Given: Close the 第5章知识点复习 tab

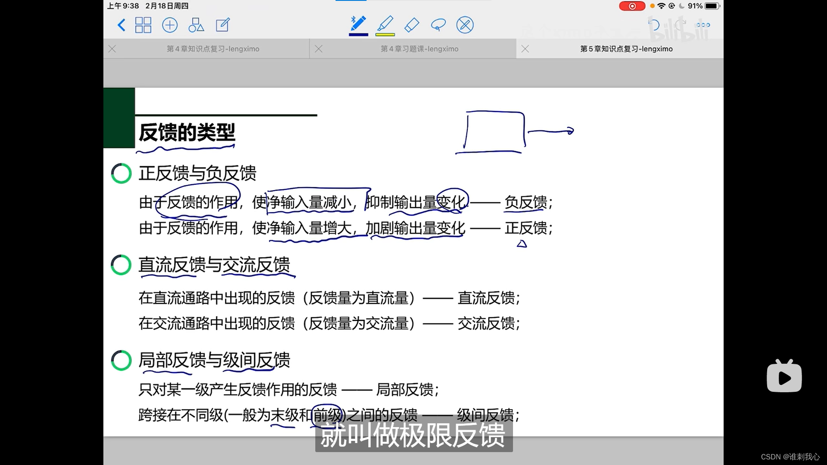Looking at the screenshot, I should (525, 49).
